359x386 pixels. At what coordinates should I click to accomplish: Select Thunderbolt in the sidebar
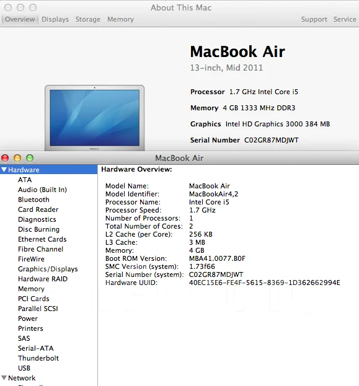click(x=38, y=358)
